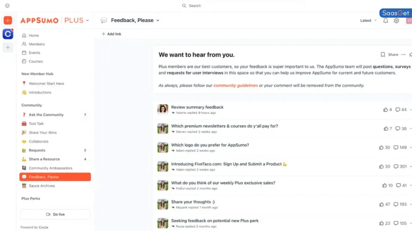The image size is (412, 231).
Task: Expand the Feedback, Please space dropdown
Action: tap(158, 20)
